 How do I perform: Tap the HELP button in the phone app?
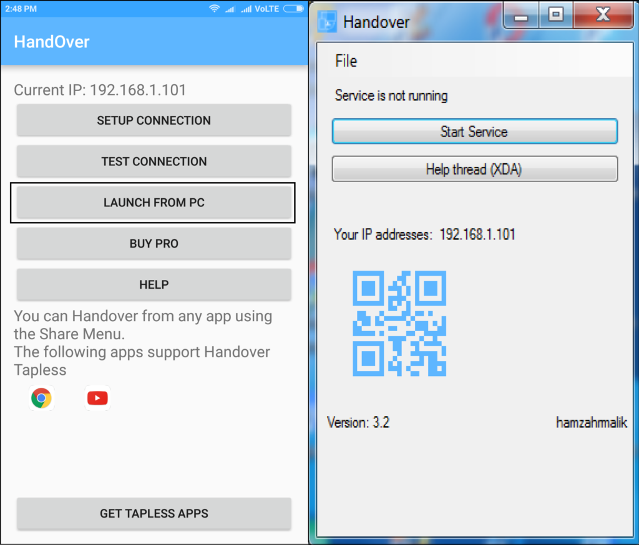tap(154, 284)
